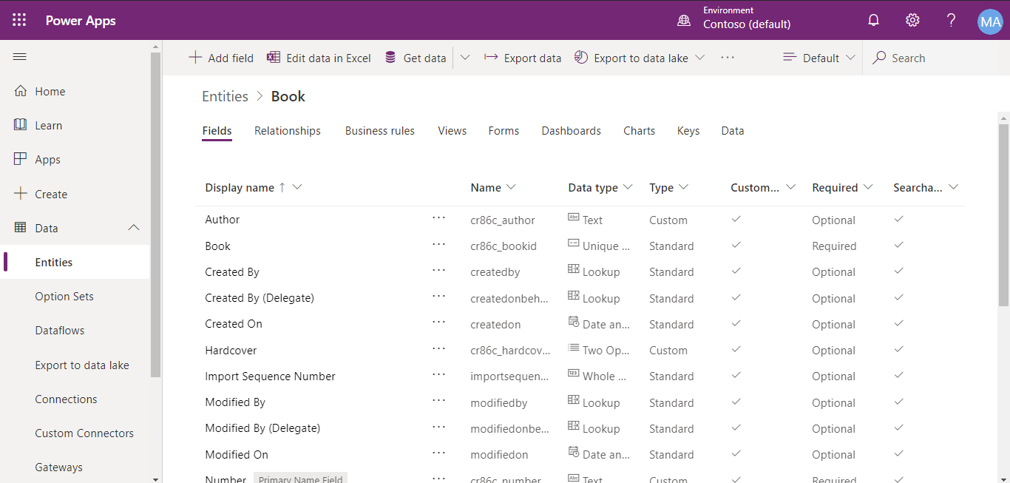Viewport: 1010px width, 483px height.
Task: Toggle the Searchable checkmark for Author
Action: 898,220
